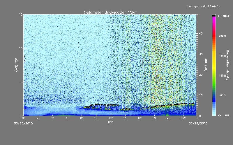
Task: Click the end date 03/26/2015 label
Action: coord(198,124)
